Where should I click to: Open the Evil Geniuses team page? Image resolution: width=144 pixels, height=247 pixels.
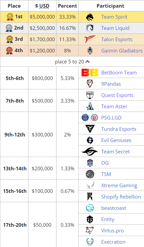(x=116, y=140)
